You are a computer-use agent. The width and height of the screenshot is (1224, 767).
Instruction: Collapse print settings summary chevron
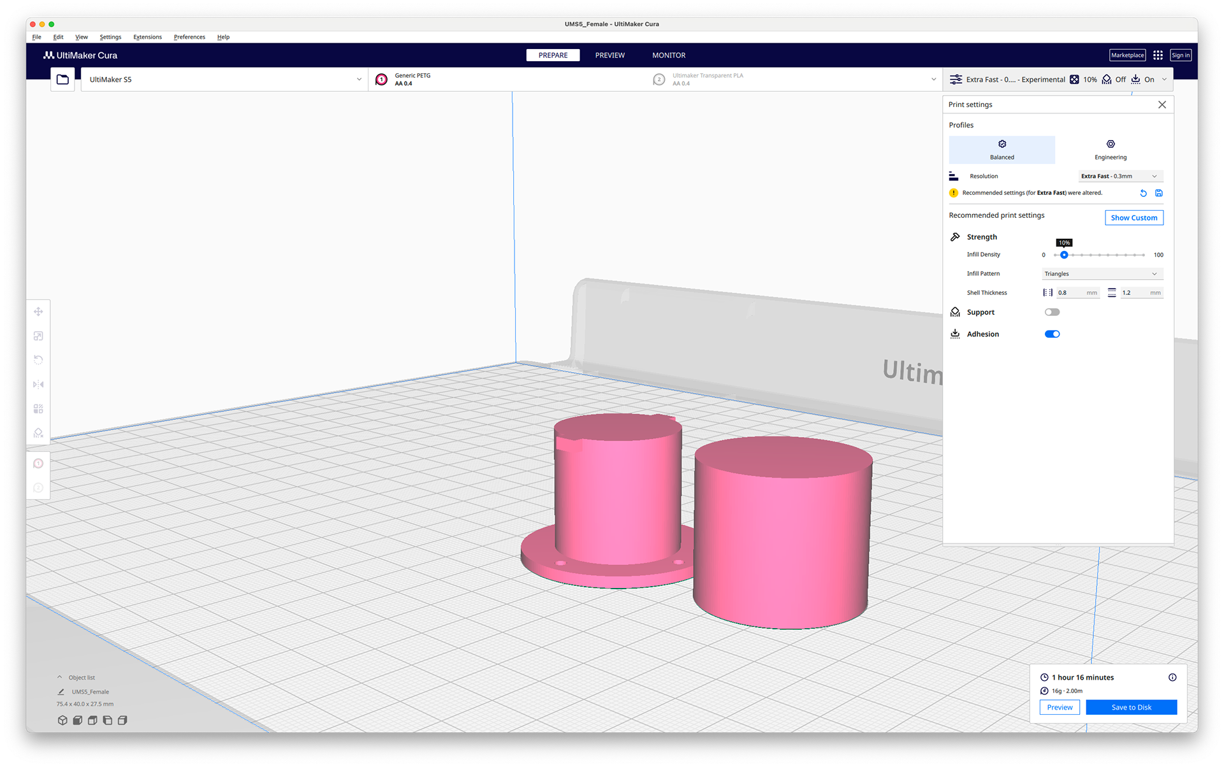pos(1164,80)
